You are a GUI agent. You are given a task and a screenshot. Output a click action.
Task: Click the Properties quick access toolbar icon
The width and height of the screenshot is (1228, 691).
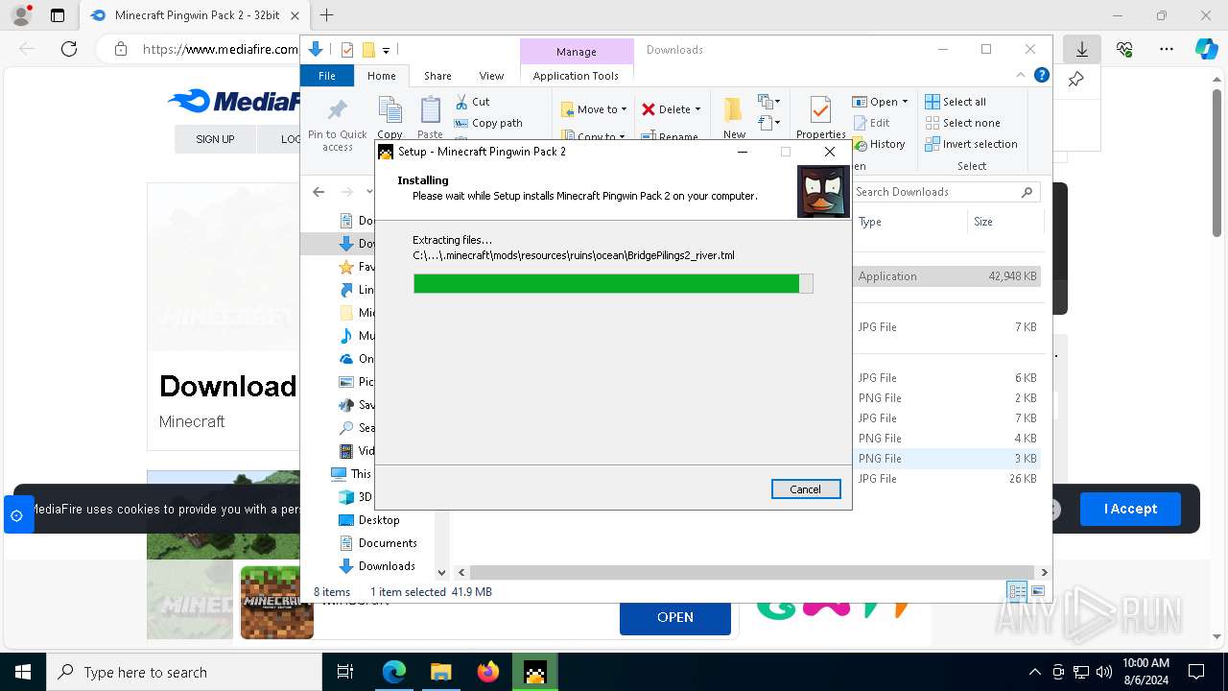[x=347, y=50]
